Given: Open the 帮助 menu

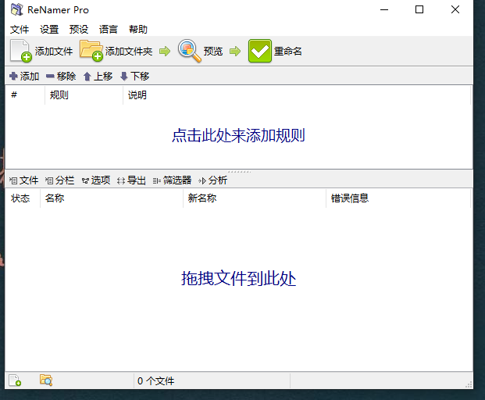Looking at the screenshot, I should pos(138,30).
